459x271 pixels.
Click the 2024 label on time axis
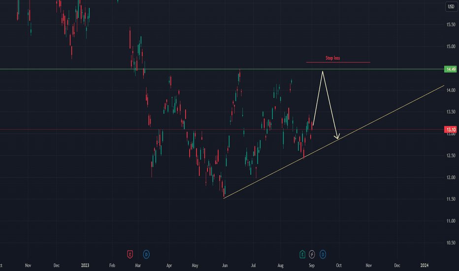coord(424,265)
